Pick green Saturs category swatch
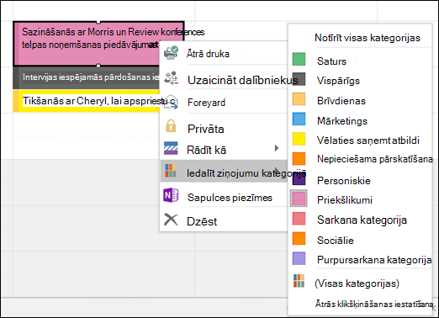The image size is (439, 318). (299, 59)
